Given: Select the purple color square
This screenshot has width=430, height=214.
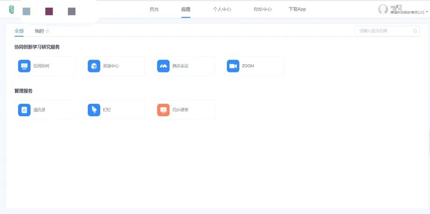Looking at the screenshot, I should [x=49, y=11].
